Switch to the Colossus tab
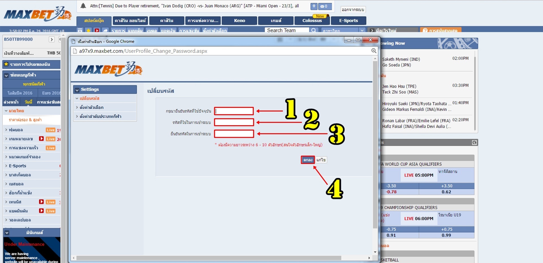Image resolution: width=543 pixels, height=263 pixels. pos(312,21)
